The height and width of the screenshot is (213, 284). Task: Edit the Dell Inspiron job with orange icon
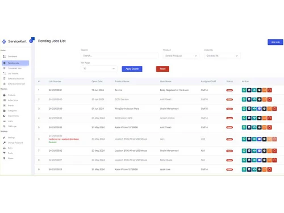point(264,118)
